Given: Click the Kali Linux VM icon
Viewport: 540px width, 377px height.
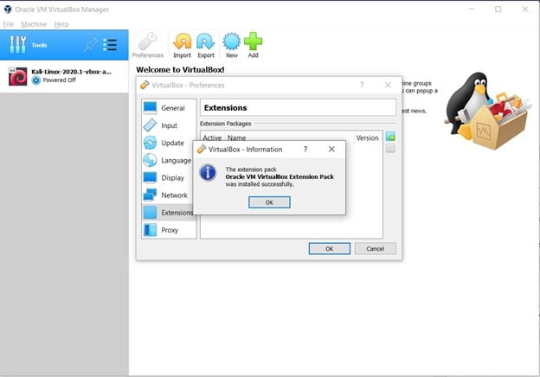Looking at the screenshot, I should (x=17, y=76).
